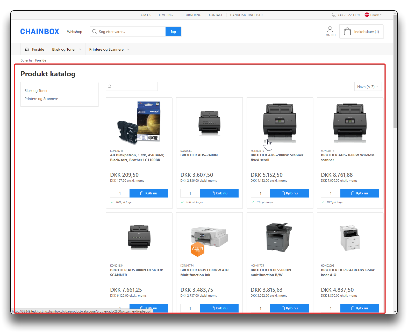
Task: Click the Brother DCPJ1100DW All In Box image
Action: (209, 240)
